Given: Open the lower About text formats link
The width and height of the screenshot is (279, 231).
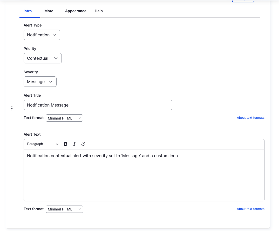Looking at the screenshot, I should click(x=250, y=209).
